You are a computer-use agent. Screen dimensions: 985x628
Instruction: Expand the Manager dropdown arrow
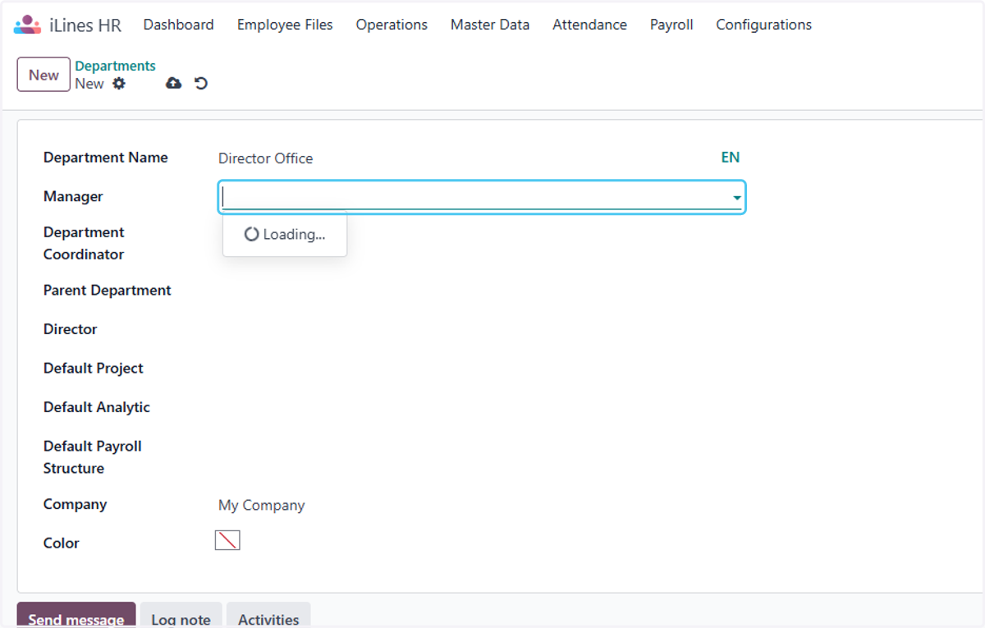pos(737,198)
